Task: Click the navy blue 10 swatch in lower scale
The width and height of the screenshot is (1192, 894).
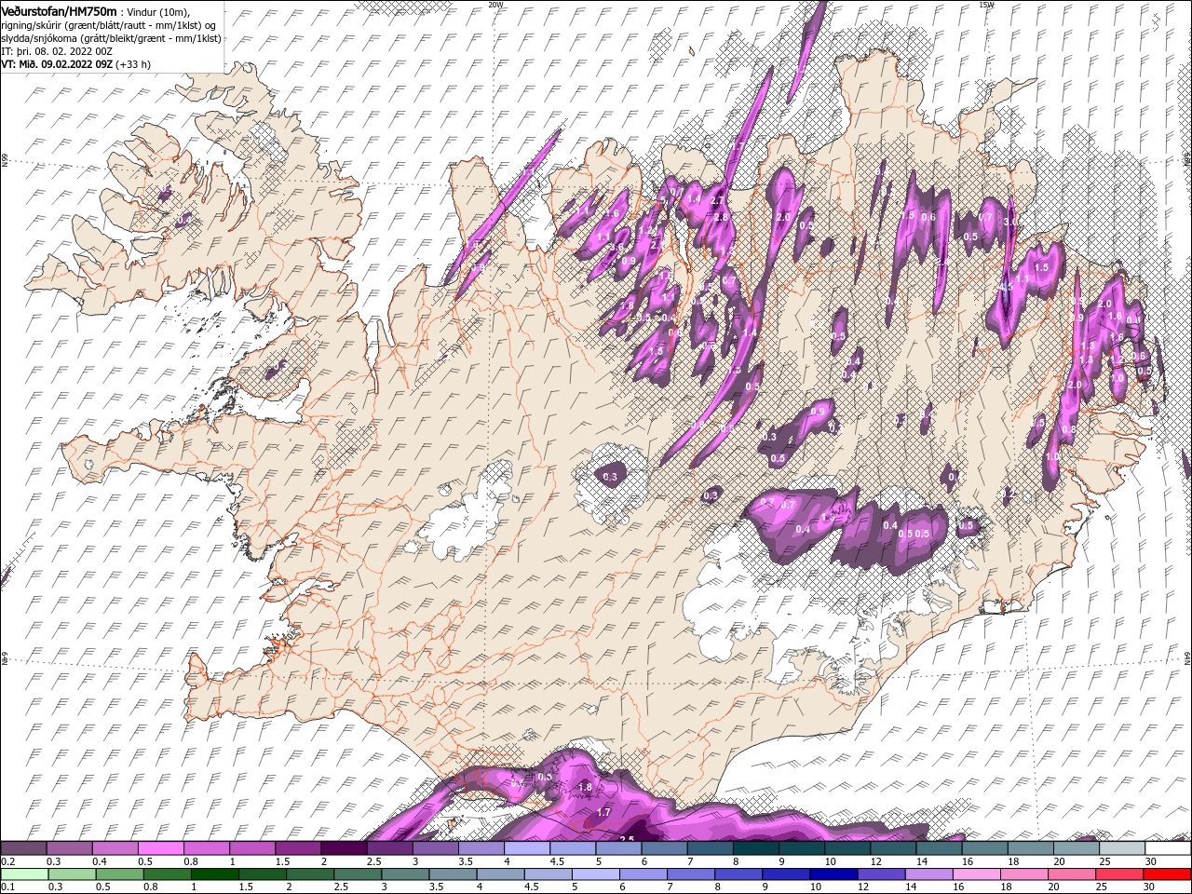Action: (833, 874)
